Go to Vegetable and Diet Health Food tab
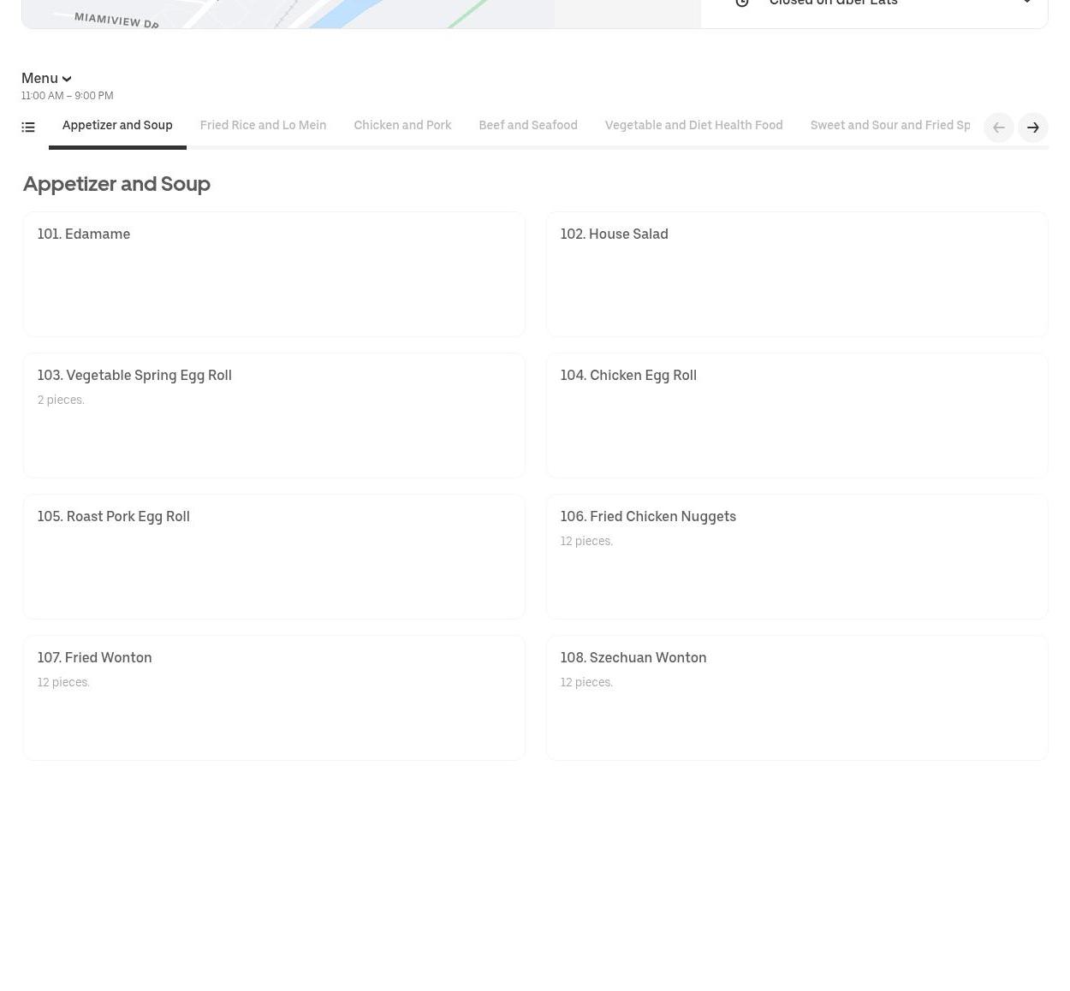The width and height of the screenshot is (1070, 991). pyautogui.click(x=693, y=126)
